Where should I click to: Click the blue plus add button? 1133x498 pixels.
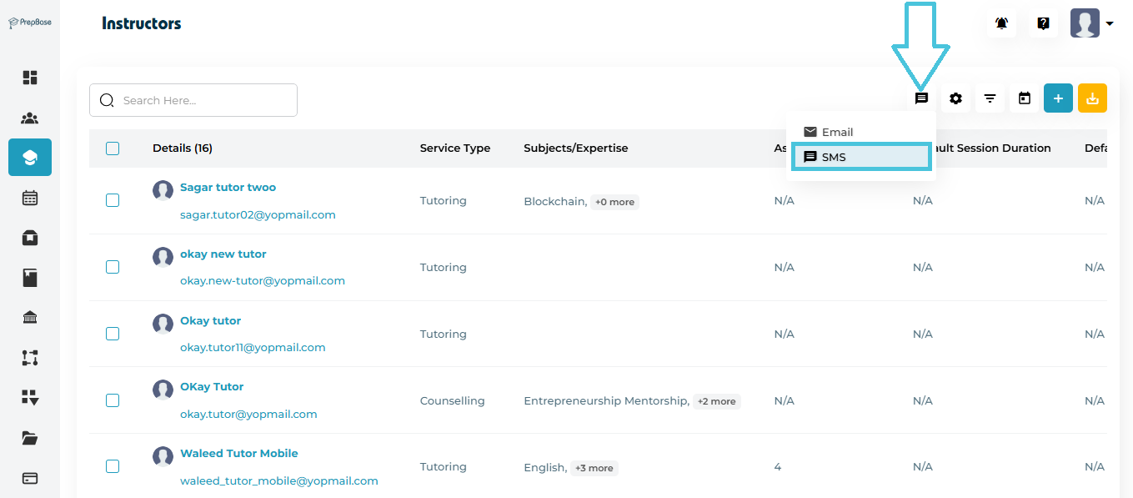point(1058,98)
